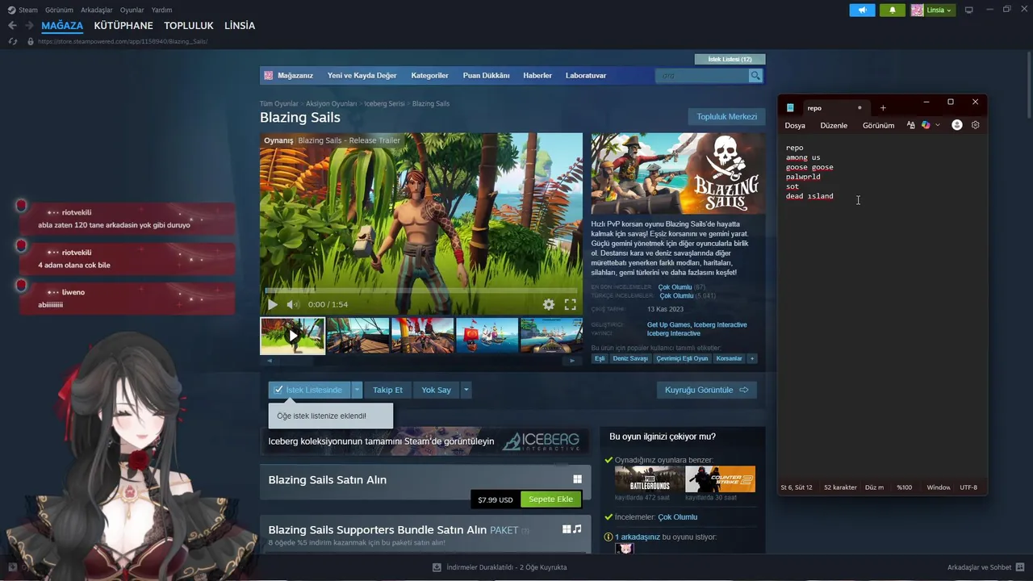
Task: Open the Düzenle menu in Notepad
Action: (x=834, y=125)
